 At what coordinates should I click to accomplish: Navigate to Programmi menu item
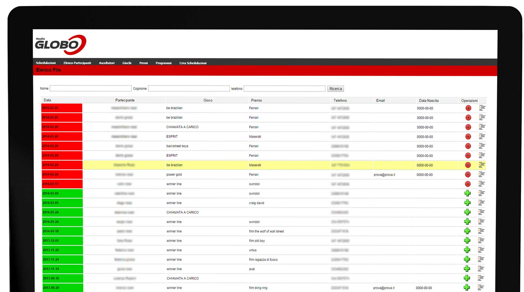pos(163,63)
